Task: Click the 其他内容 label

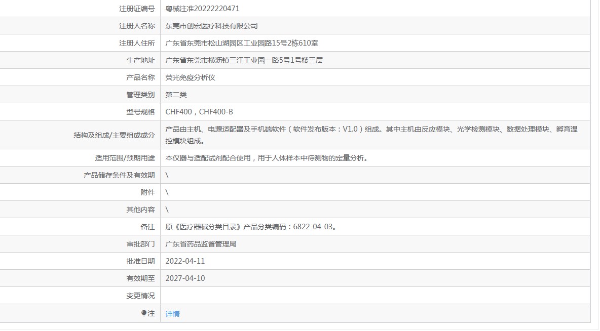Action: [140, 210]
